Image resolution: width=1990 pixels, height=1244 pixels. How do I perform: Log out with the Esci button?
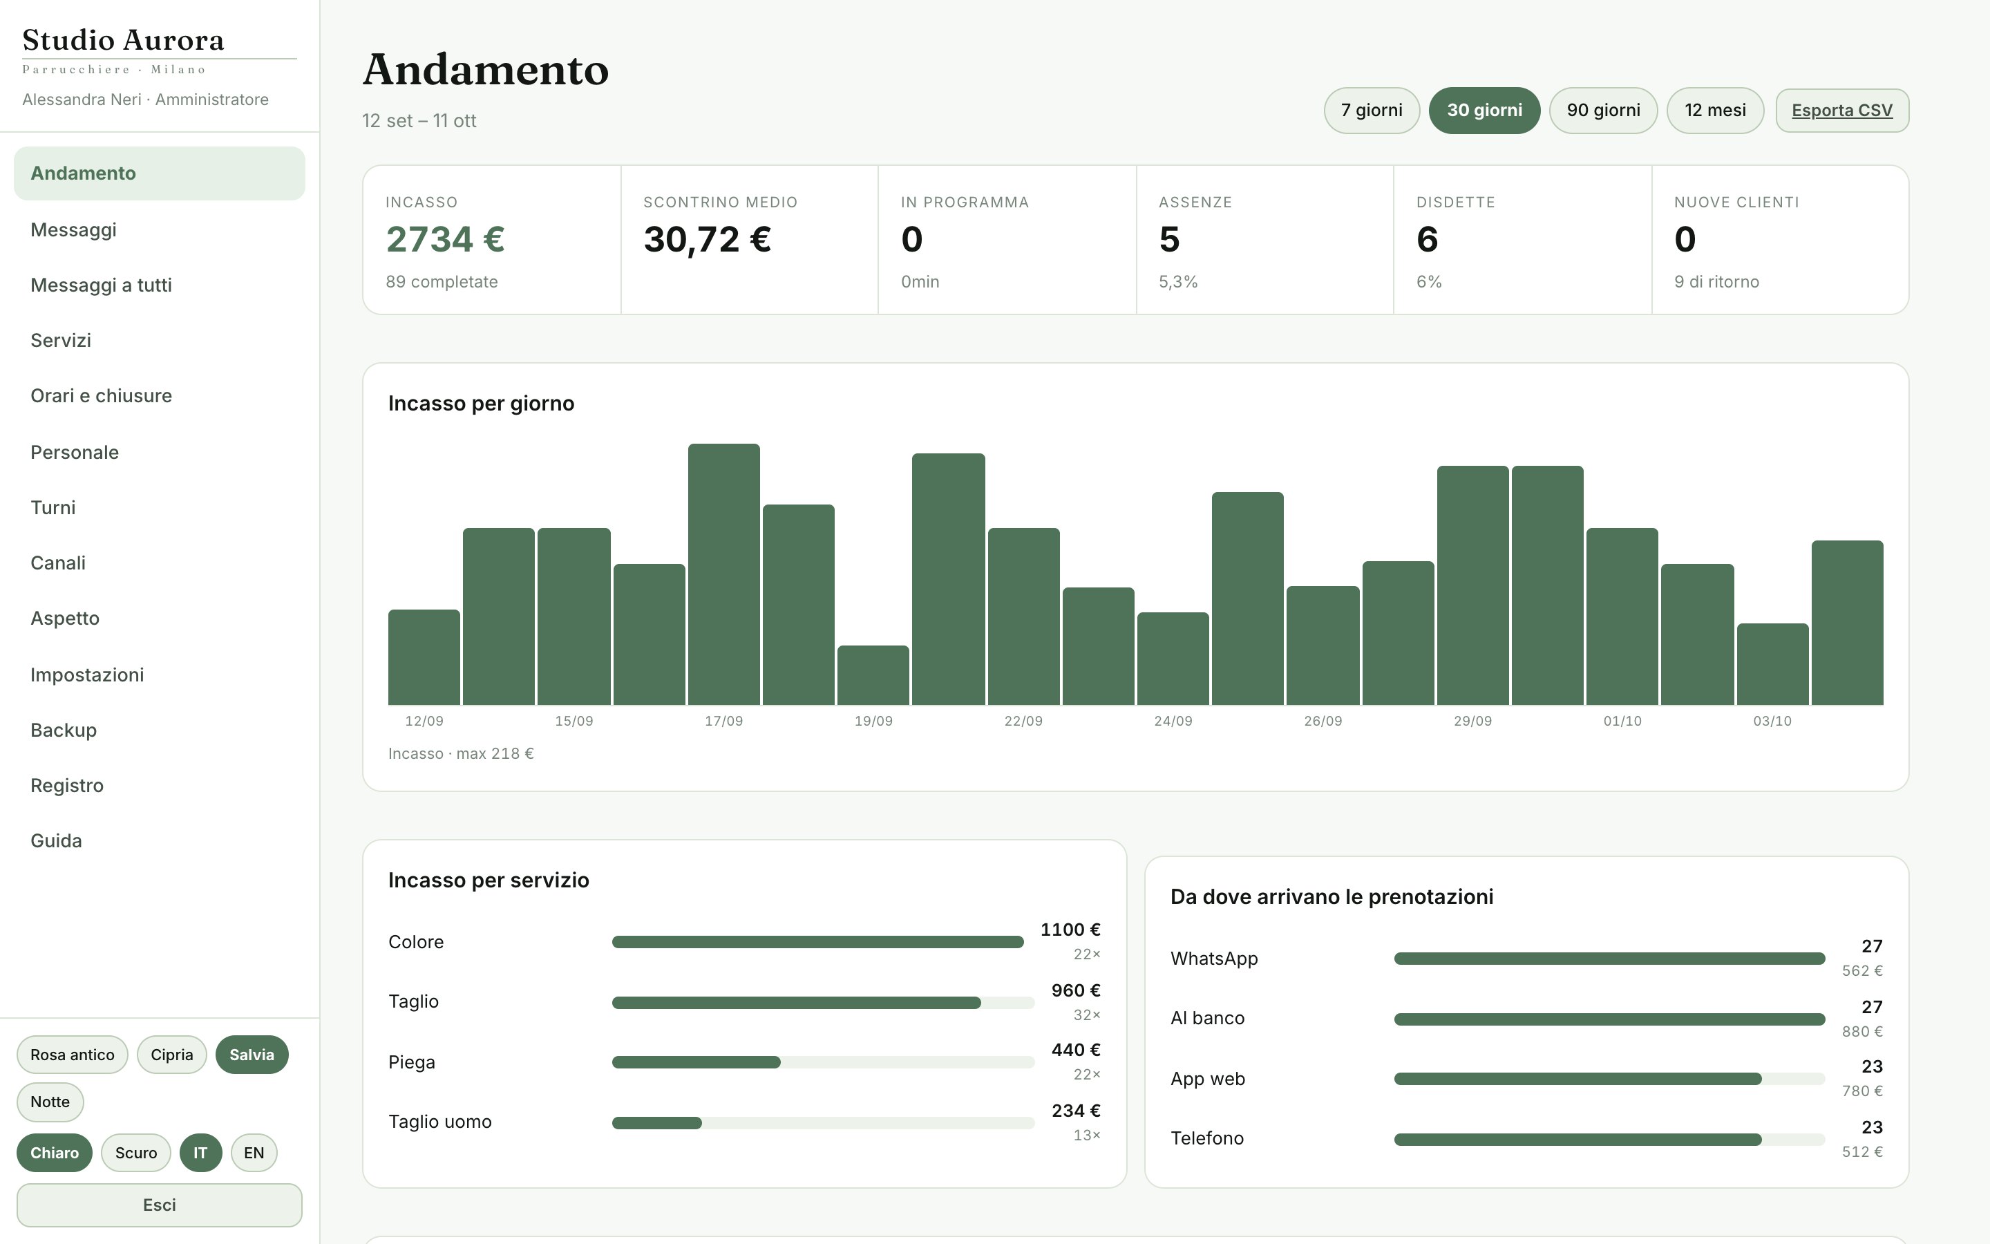[160, 1205]
